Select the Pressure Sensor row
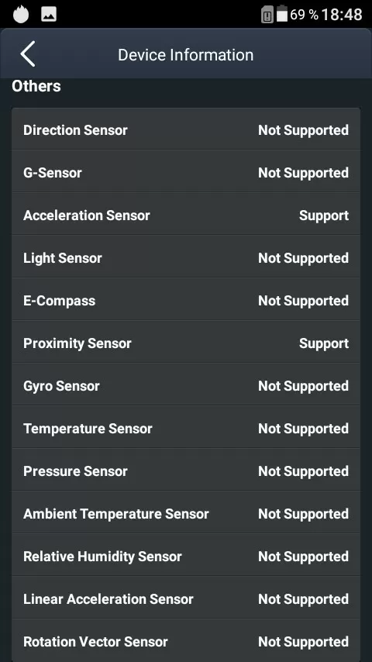The width and height of the screenshot is (372, 662). point(186,470)
